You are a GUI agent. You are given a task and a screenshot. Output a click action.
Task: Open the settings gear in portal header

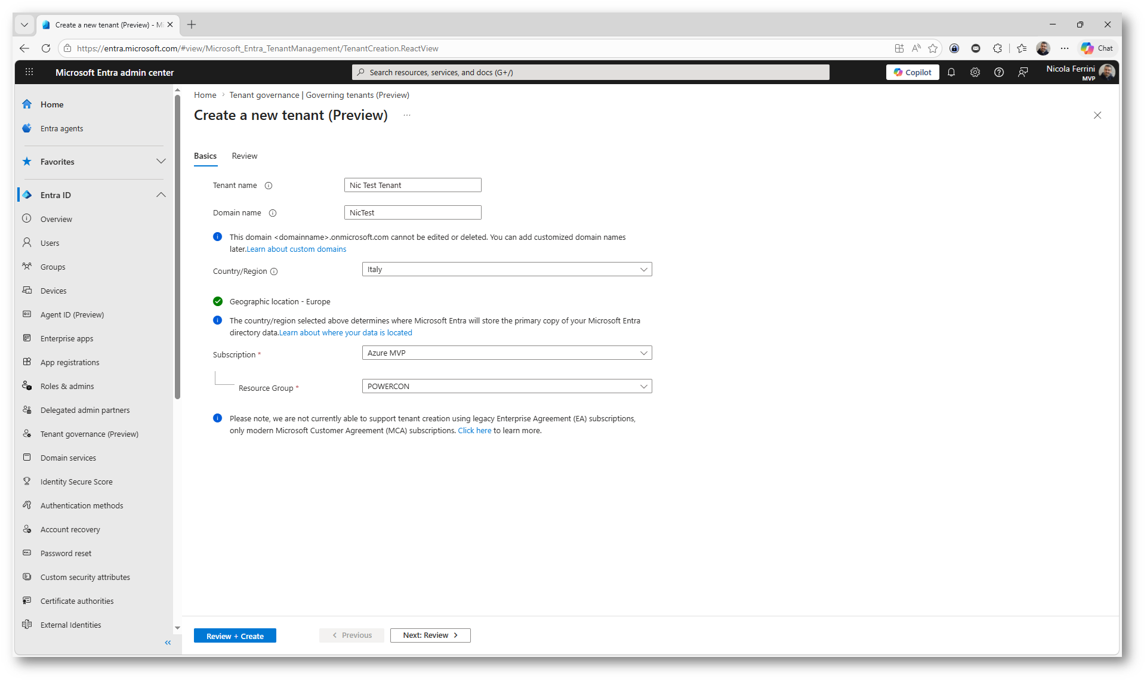point(975,72)
